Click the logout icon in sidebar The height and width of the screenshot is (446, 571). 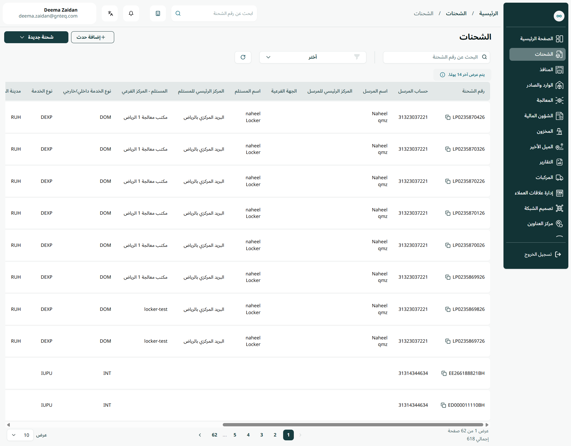(558, 254)
